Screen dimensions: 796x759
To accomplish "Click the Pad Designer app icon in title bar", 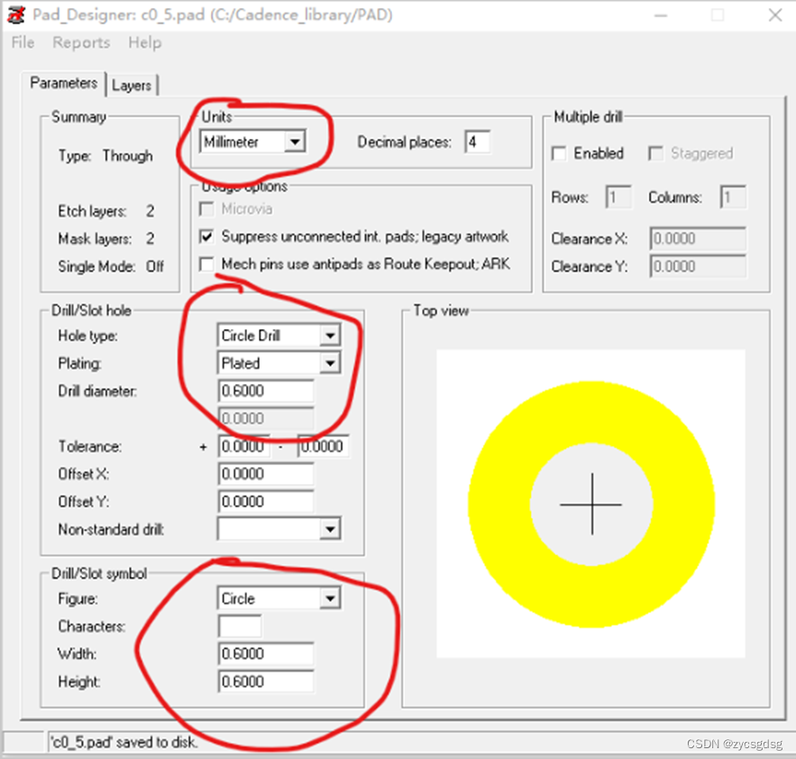I will tap(16, 15).
